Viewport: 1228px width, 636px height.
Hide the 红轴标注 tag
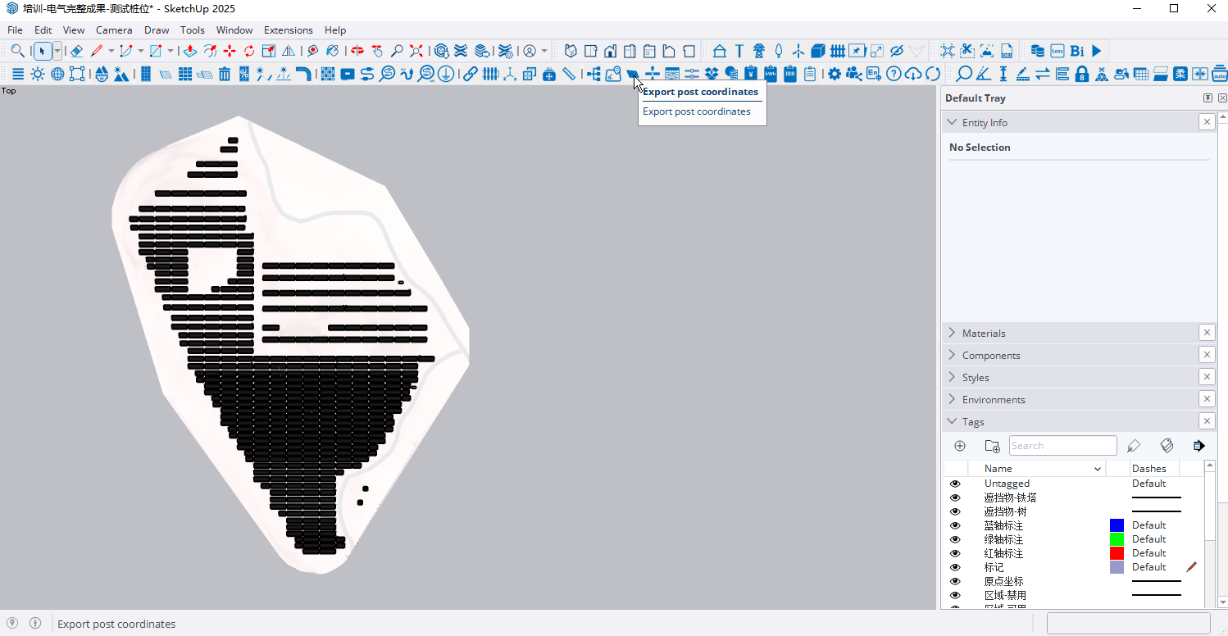pos(955,553)
